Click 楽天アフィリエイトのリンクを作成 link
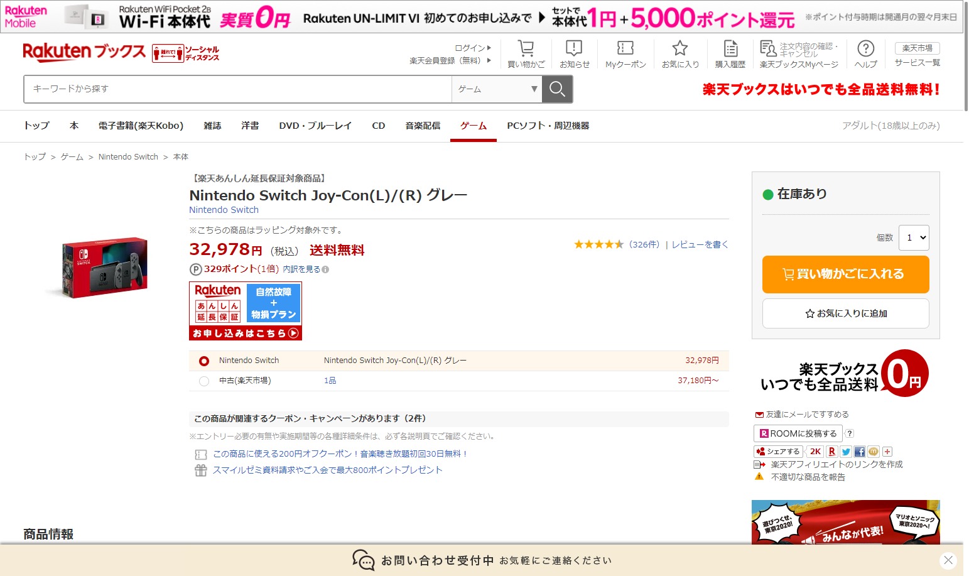 pos(837,464)
